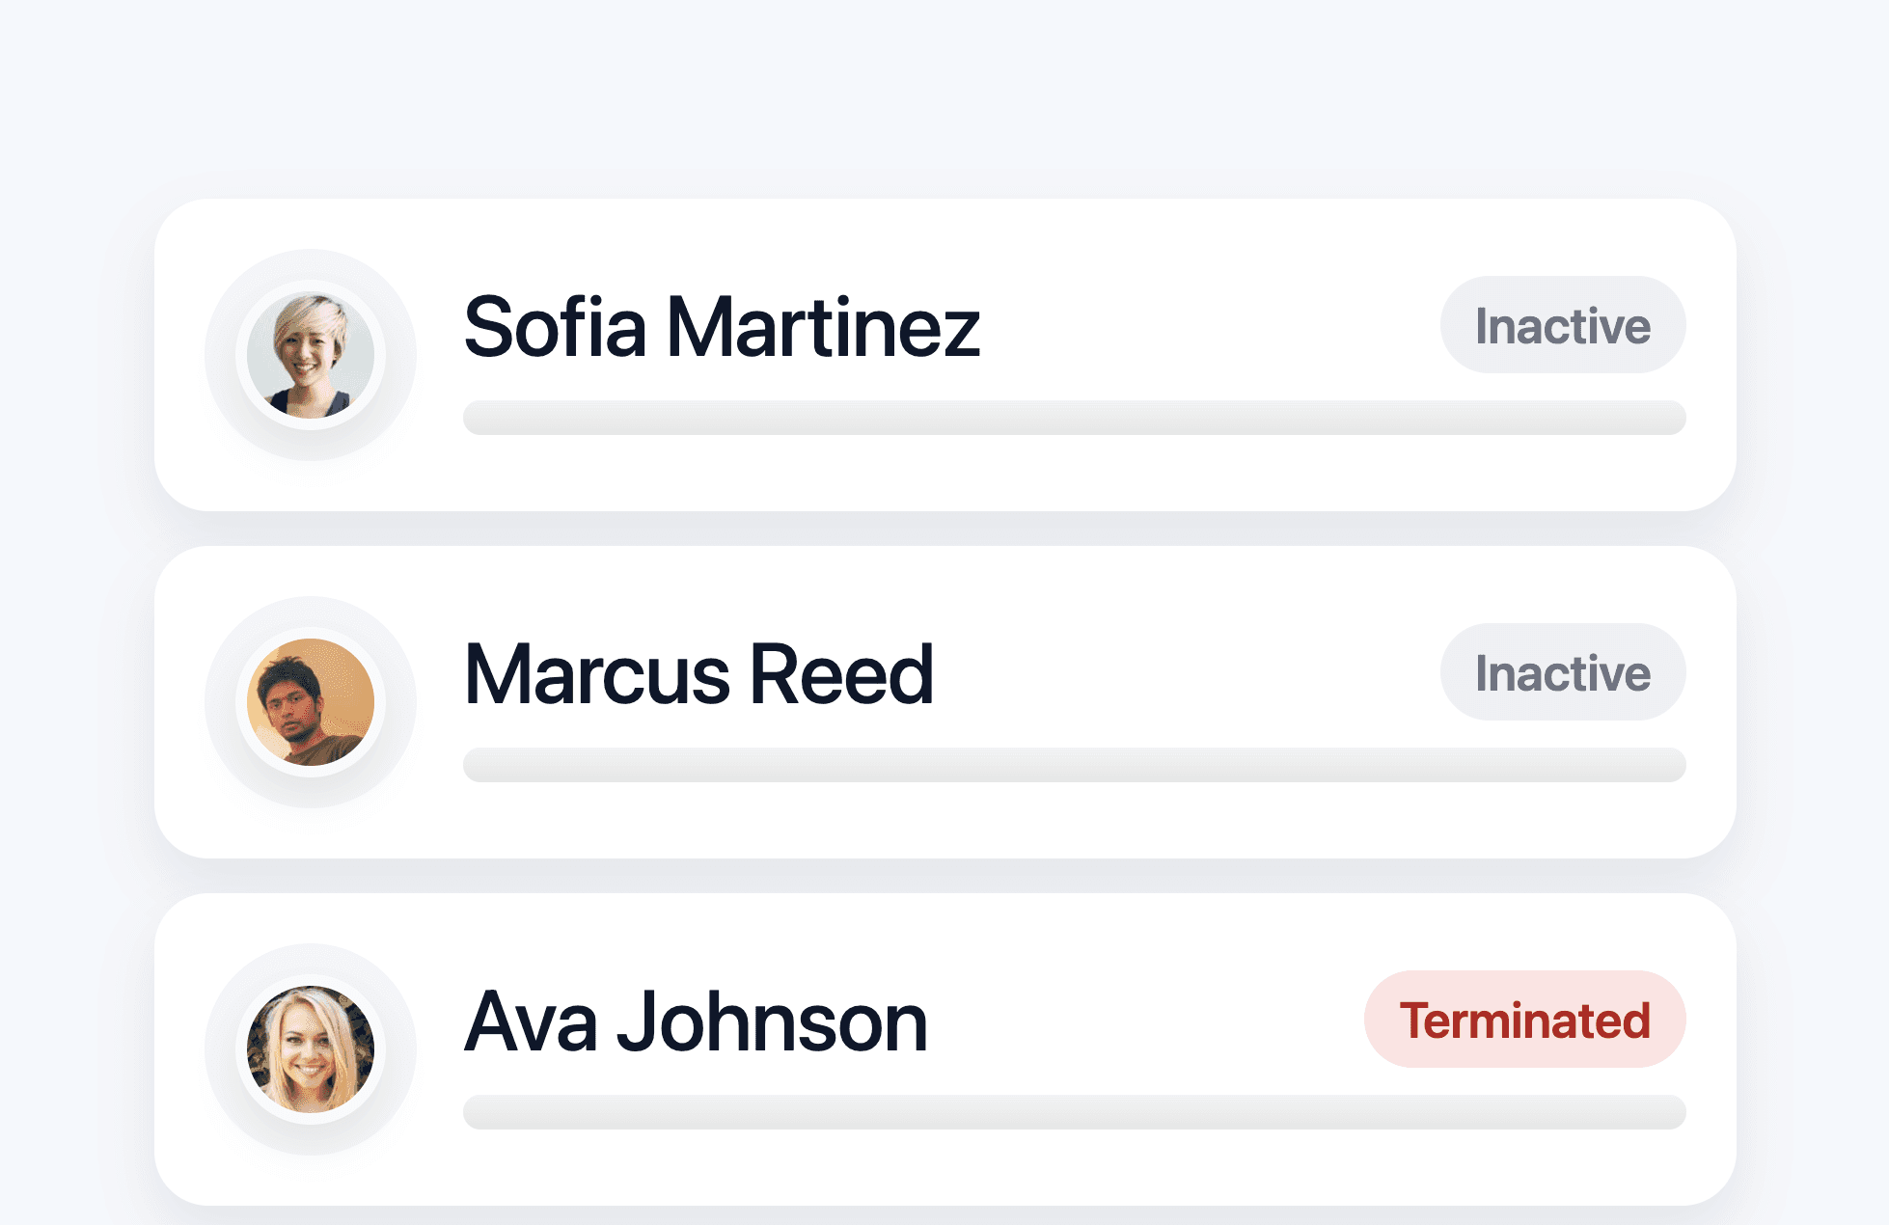Click the first name "Sofia"
Screen dimensions: 1889x1225
pos(555,328)
